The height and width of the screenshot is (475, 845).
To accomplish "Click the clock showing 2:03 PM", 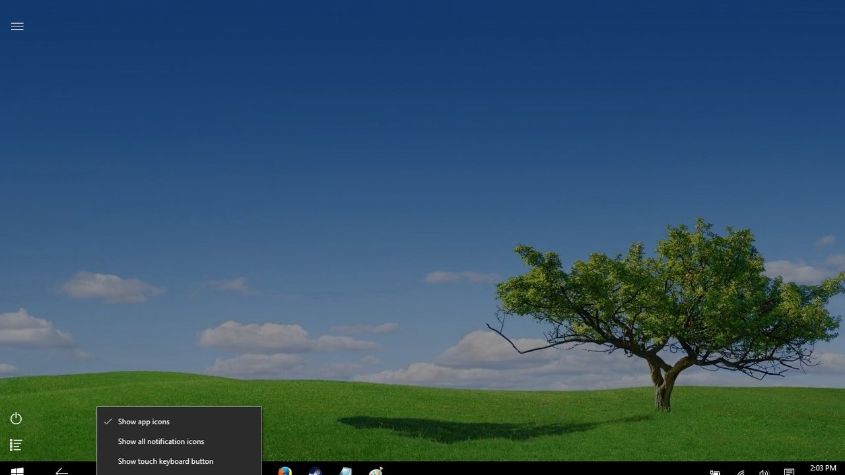I will (x=823, y=468).
